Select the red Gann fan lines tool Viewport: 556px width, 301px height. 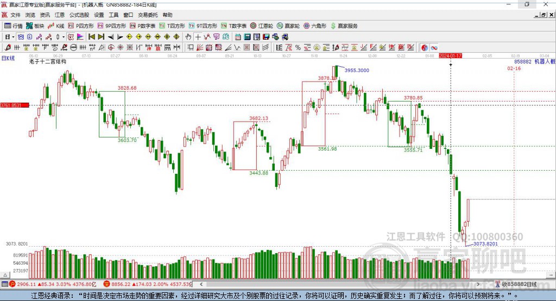[200, 48]
